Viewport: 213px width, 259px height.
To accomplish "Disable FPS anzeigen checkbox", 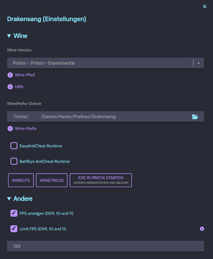I will 14,213.
